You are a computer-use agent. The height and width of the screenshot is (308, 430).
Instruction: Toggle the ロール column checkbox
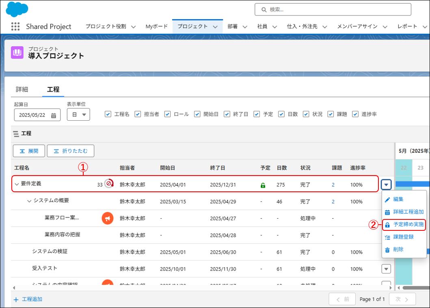point(168,114)
